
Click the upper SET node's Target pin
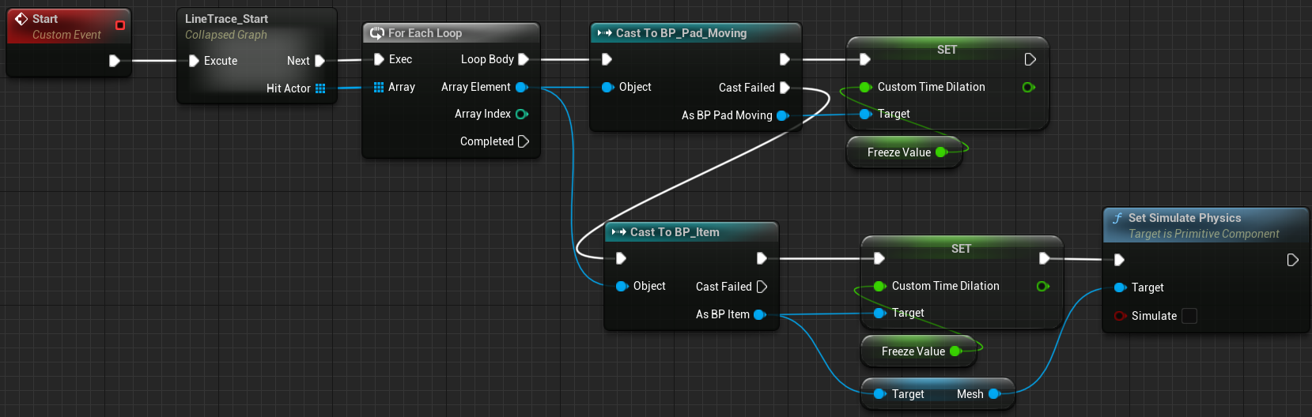click(865, 114)
